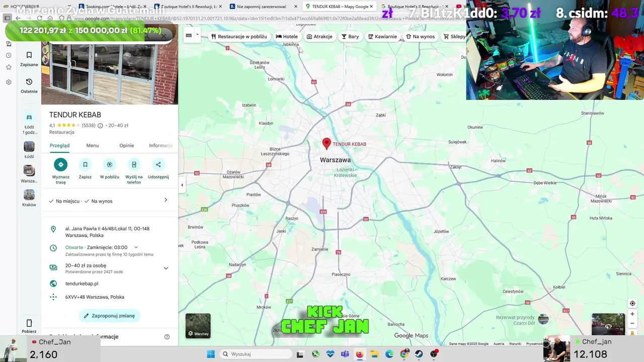Close the TENDUR KEBAB Mapy Google tab
Screen dimensions: 644x362
pyautogui.click(x=371, y=7)
